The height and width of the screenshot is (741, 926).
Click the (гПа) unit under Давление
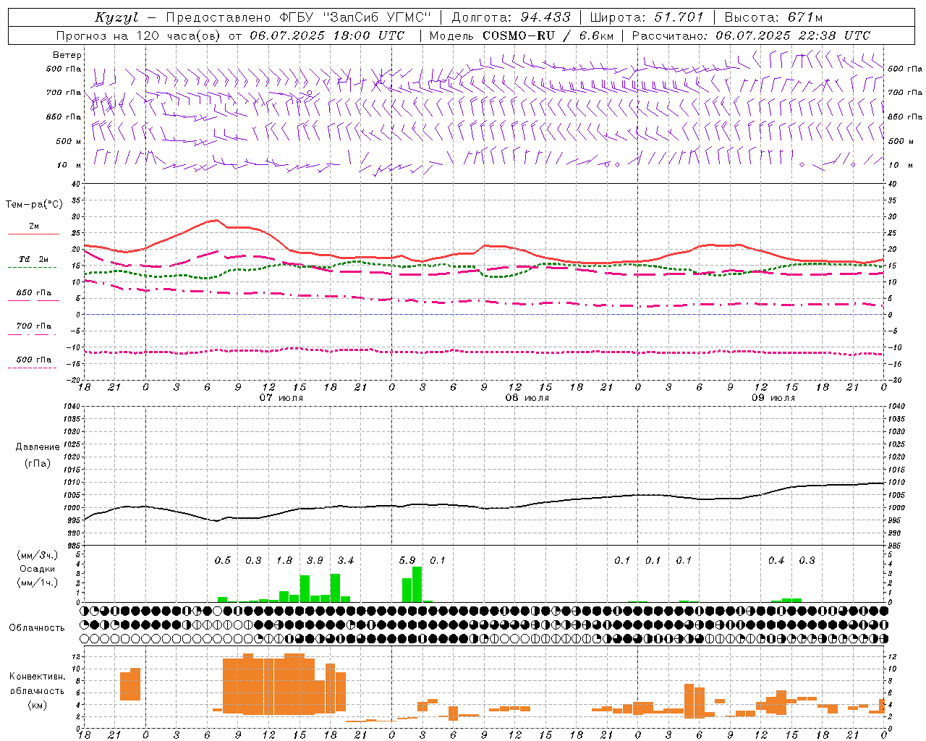[37, 464]
